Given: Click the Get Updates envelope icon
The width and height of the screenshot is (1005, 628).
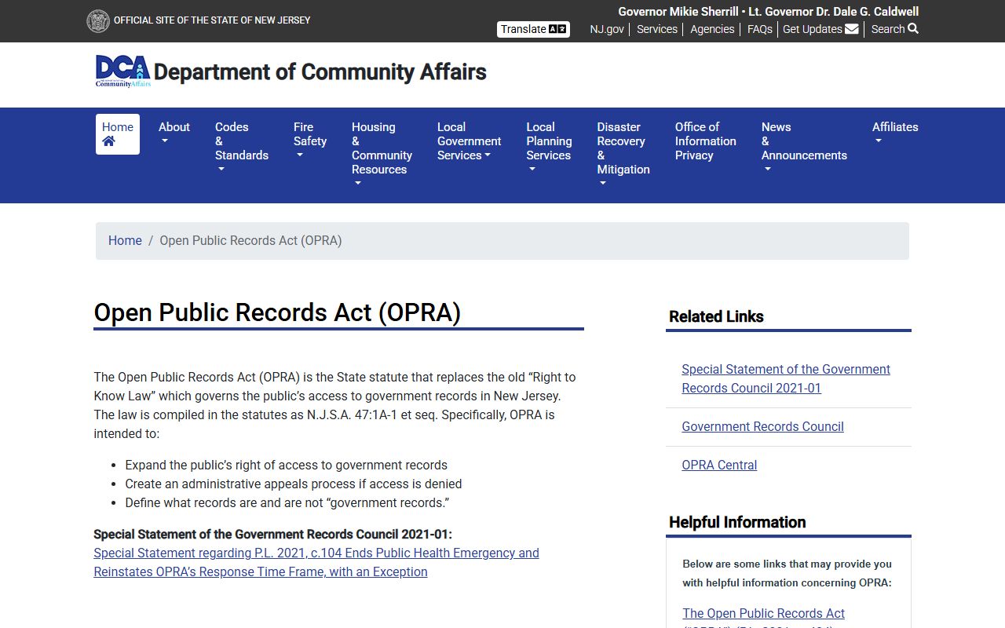Looking at the screenshot, I should [x=852, y=29].
